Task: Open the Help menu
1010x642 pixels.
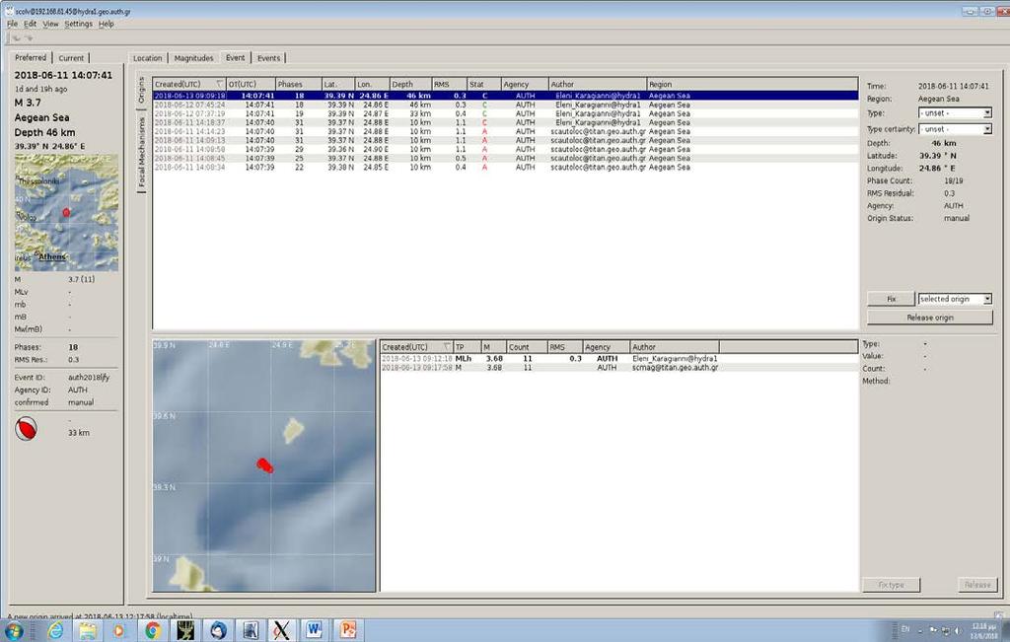Action: click(x=107, y=24)
